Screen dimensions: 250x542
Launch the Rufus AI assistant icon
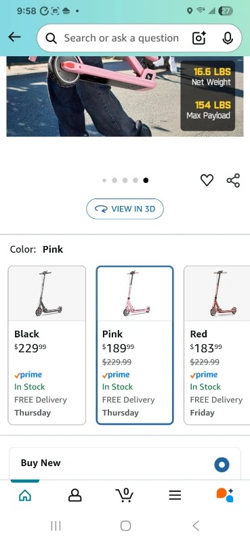[x=225, y=495]
